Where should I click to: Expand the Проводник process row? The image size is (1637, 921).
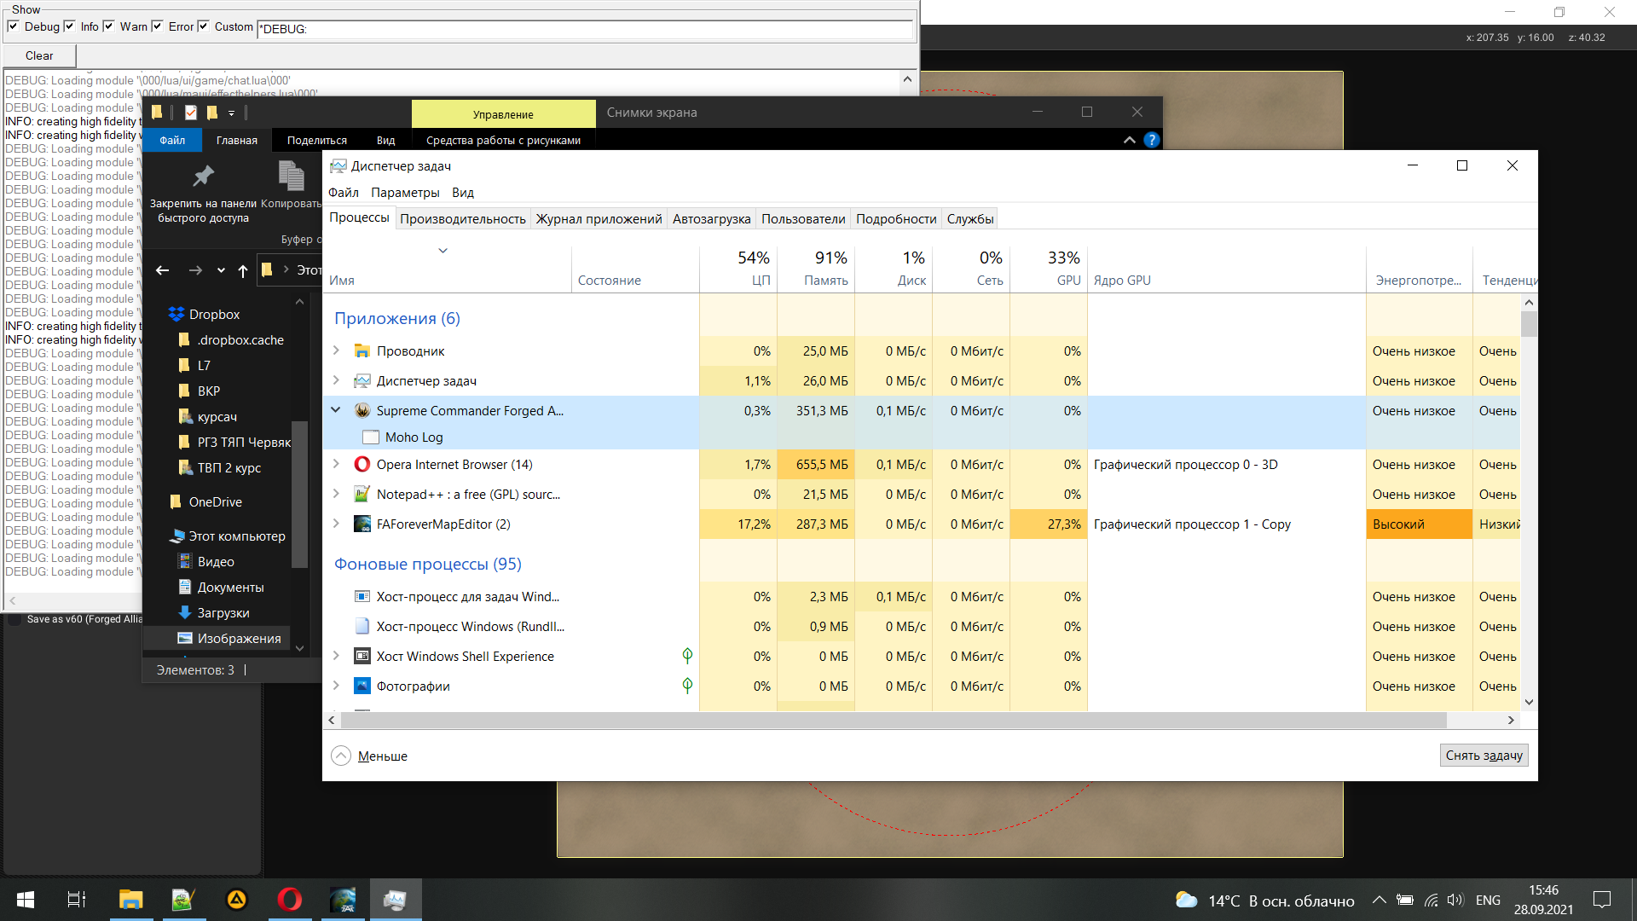pyautogui.click(x=336, y=350)
